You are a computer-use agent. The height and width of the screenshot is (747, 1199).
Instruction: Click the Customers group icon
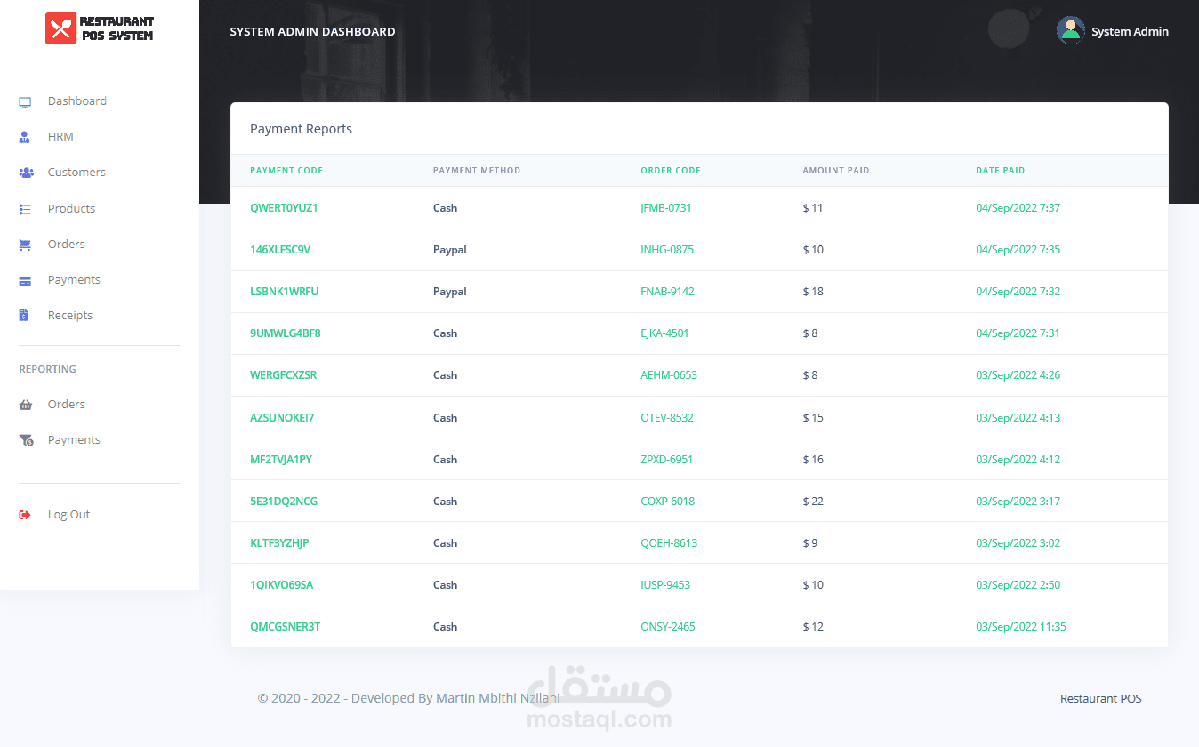coord(26,173)
